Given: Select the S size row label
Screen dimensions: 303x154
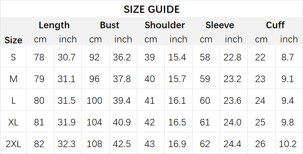Looking at the screenshot, I should pyautogui.click(x=13, y=57).
